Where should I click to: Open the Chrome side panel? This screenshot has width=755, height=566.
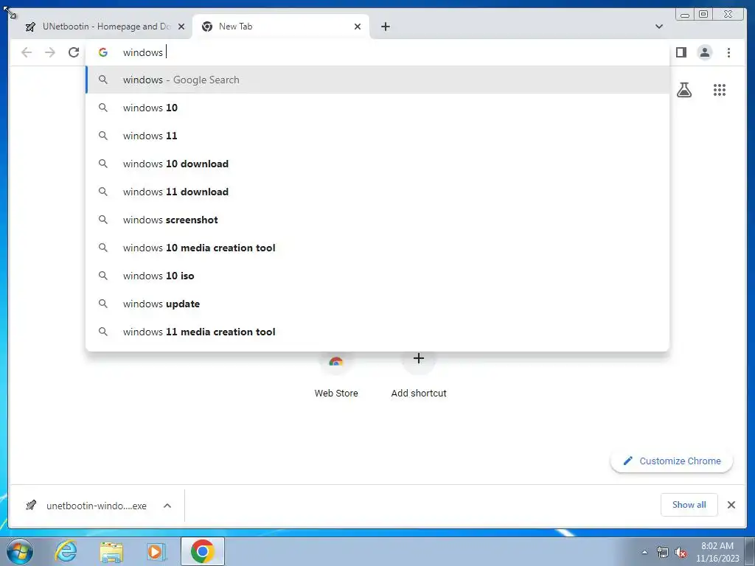(x=681, y=52)
